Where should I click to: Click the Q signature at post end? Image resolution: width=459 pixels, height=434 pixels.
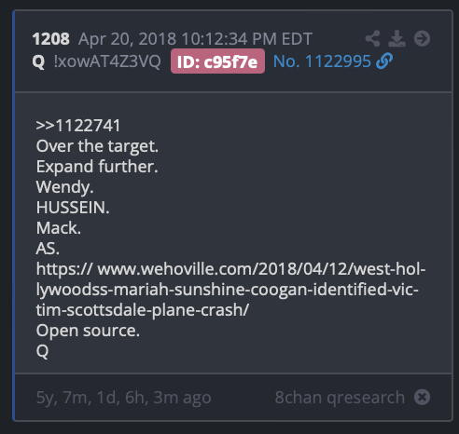click(x=42, y=351)
